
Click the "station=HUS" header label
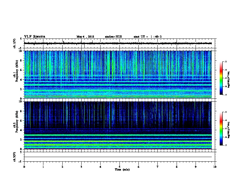tap(113, 37)
